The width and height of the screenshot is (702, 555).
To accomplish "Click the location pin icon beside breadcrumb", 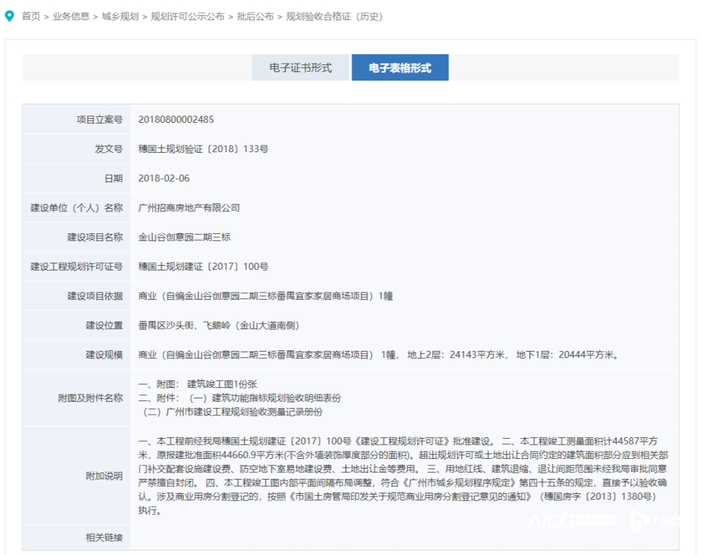I will (x=9, y=16).
